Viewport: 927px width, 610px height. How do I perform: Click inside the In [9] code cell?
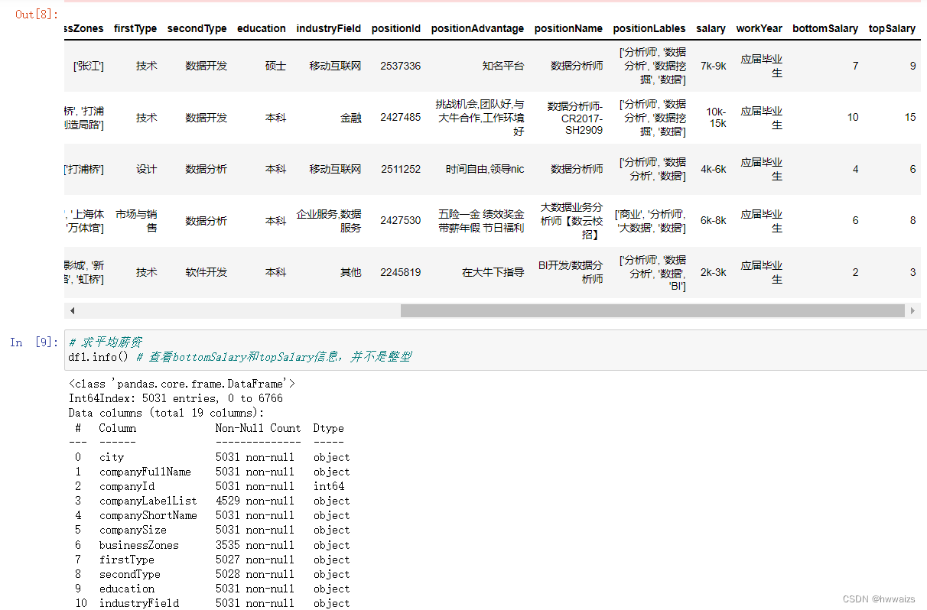coord(496,350)
